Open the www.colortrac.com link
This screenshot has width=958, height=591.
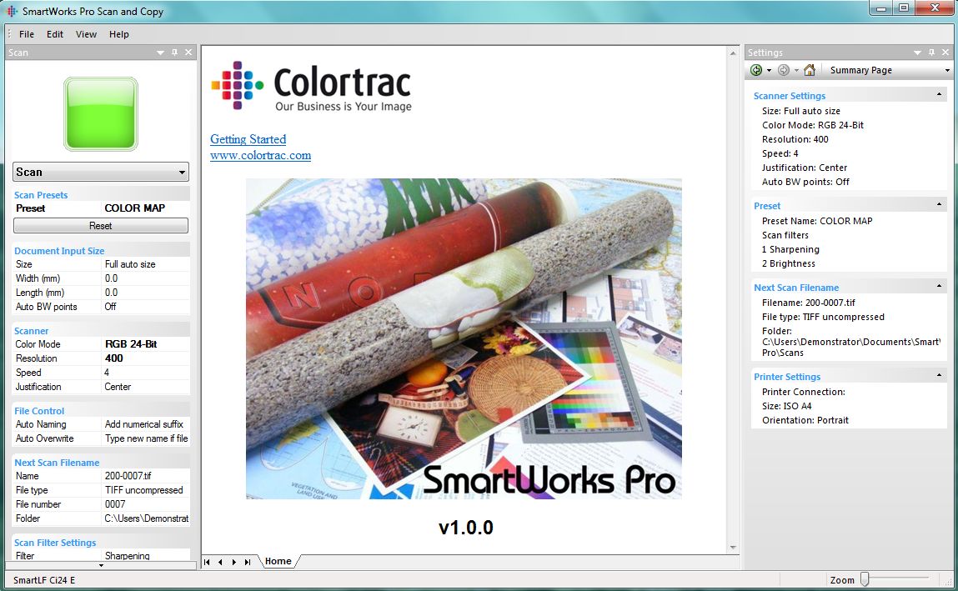[261, 155]
